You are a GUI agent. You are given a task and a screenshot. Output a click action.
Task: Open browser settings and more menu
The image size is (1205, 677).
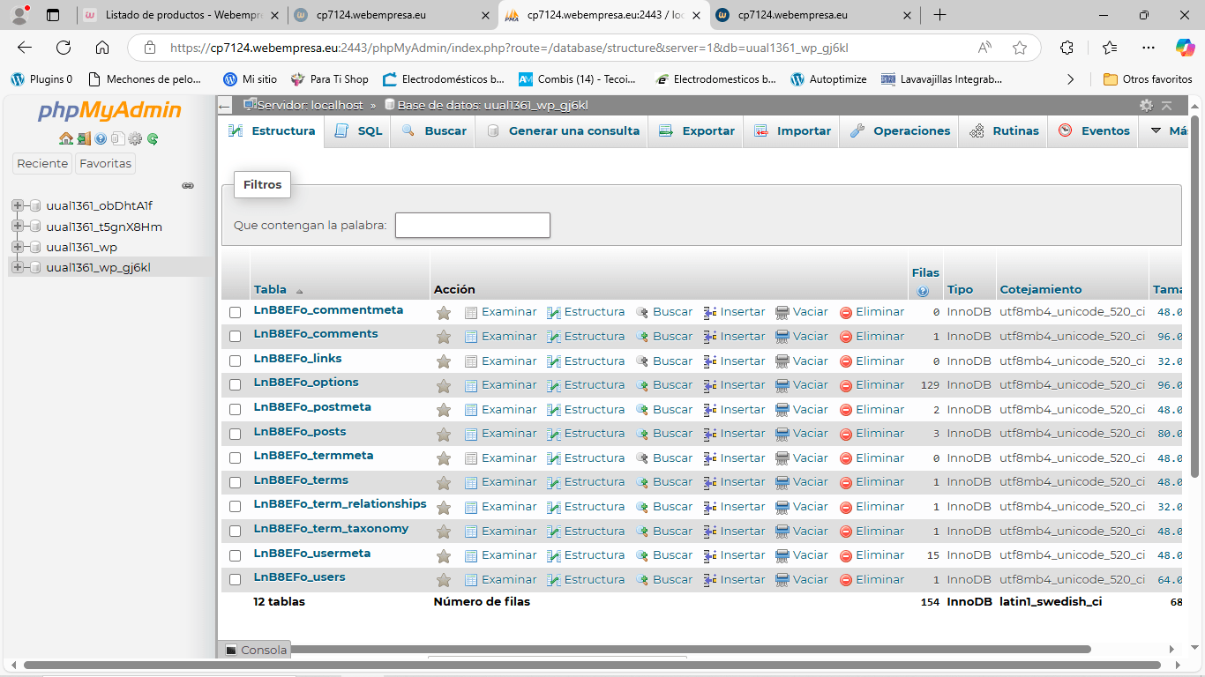[1148, 48]
